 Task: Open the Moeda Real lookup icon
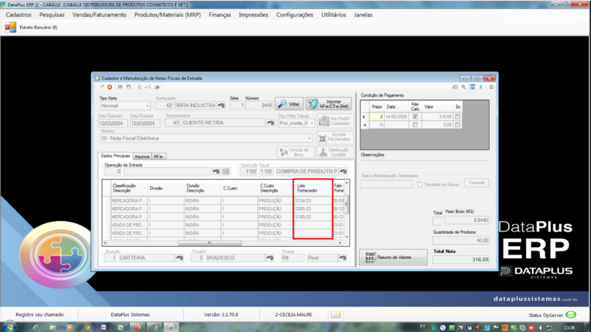click(x=343, y=257)
